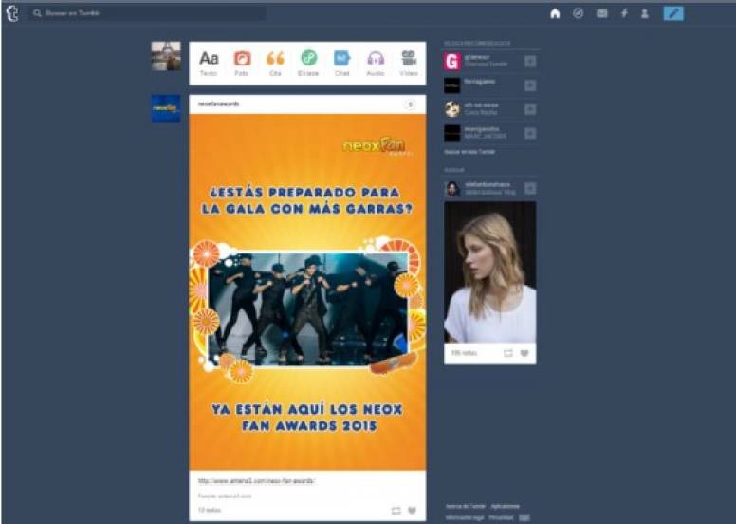Create a new Texto post
Viewport: 736px width, 524px height.
209,63
